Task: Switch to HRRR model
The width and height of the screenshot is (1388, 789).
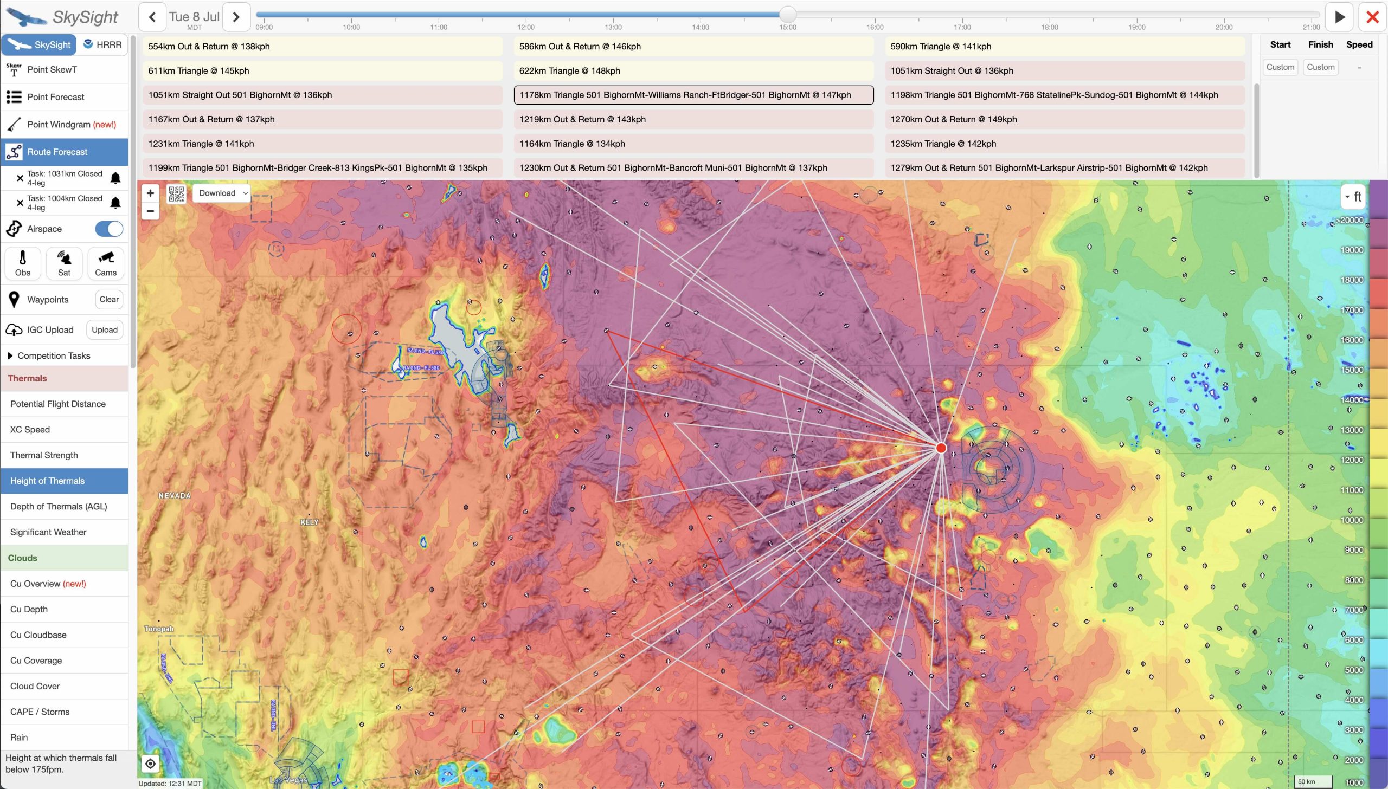Action: tap(102, 44)
